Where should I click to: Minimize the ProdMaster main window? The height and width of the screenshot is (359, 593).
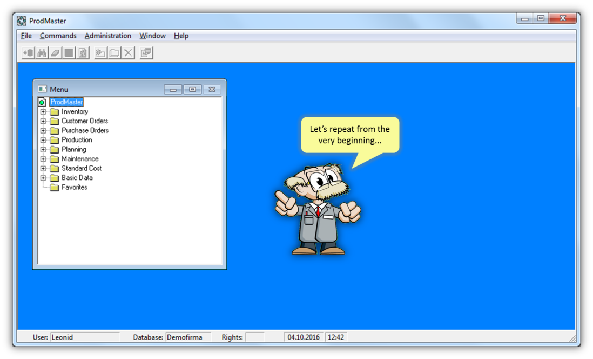(x=524, y=18)
